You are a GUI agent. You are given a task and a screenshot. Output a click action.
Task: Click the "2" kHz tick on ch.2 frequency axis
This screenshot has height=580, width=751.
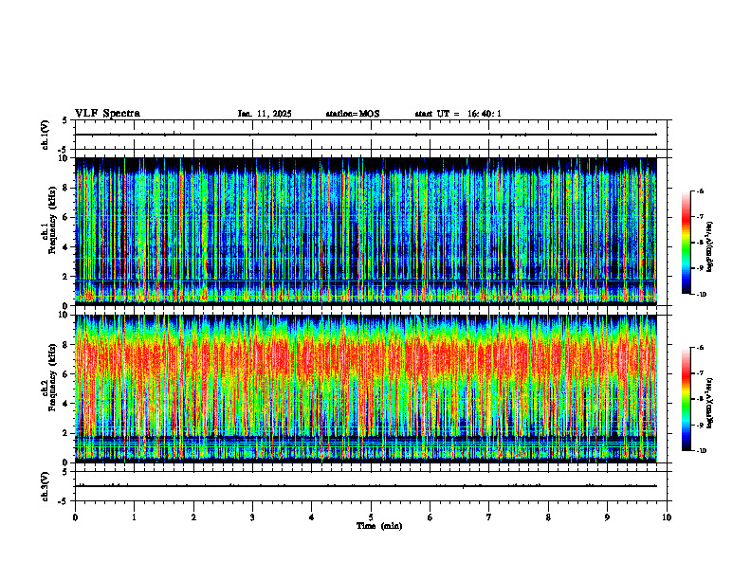66,433
